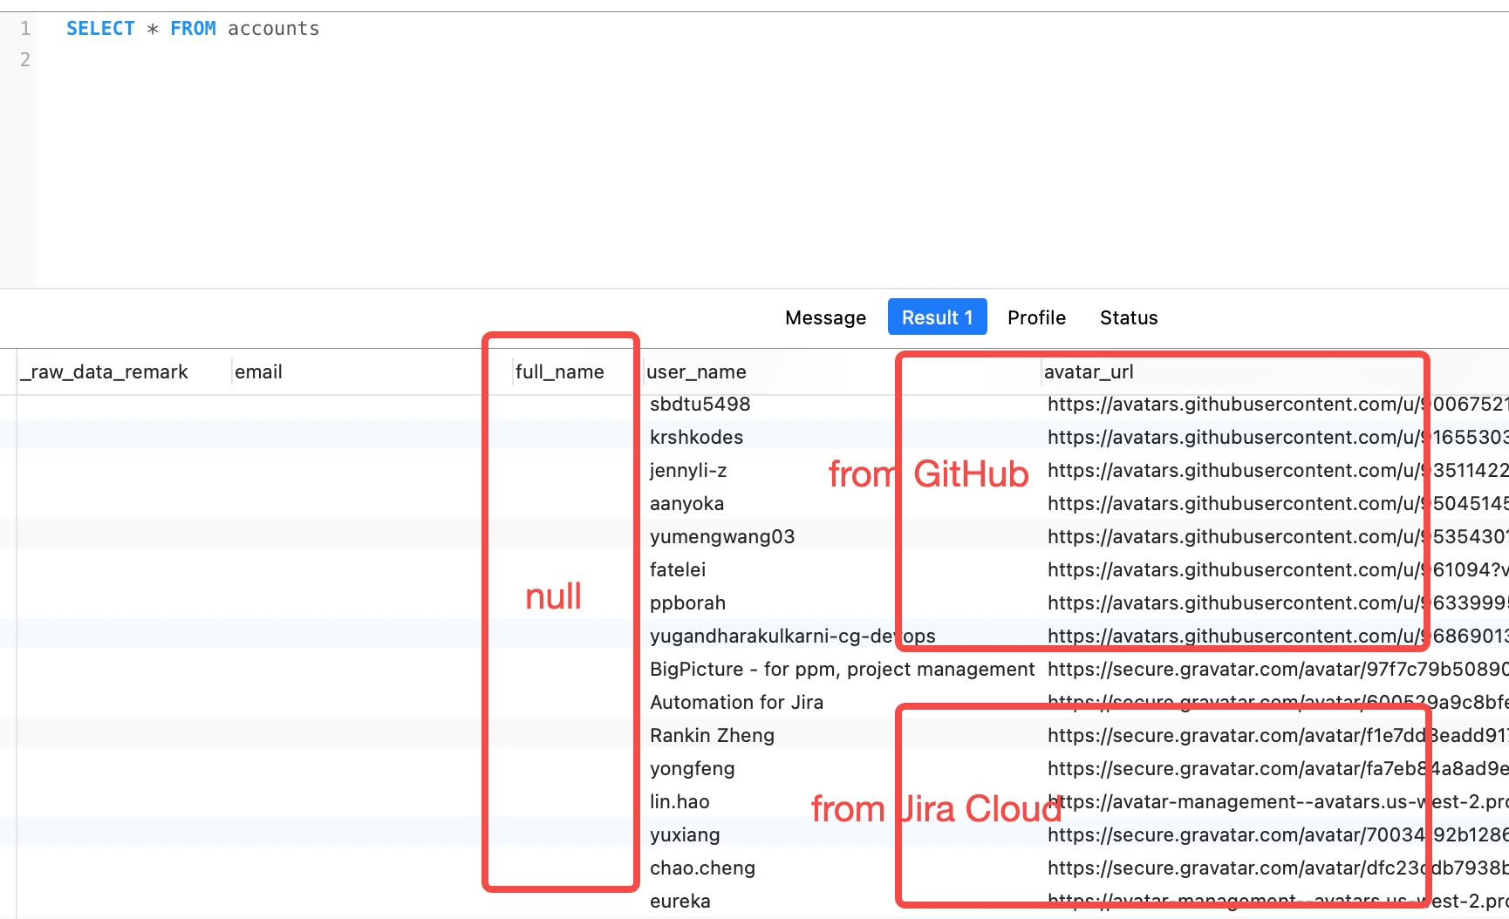Select the _raw_data_remark column header
This screenshot has width=1509, height=919.
(x=105, y=371)
